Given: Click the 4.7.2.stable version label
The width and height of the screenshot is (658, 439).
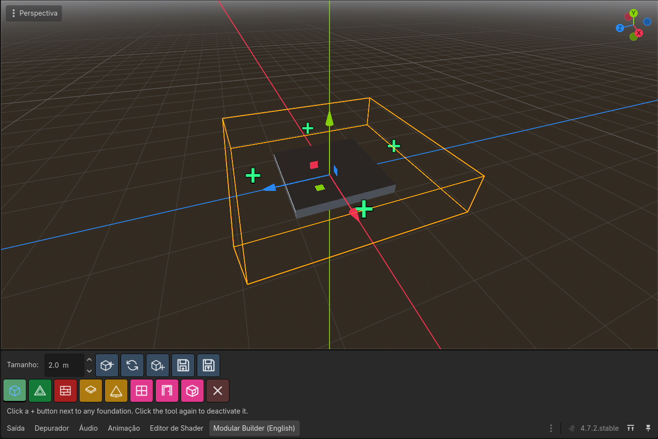Looking at the screenshot, I should (599, 428).
